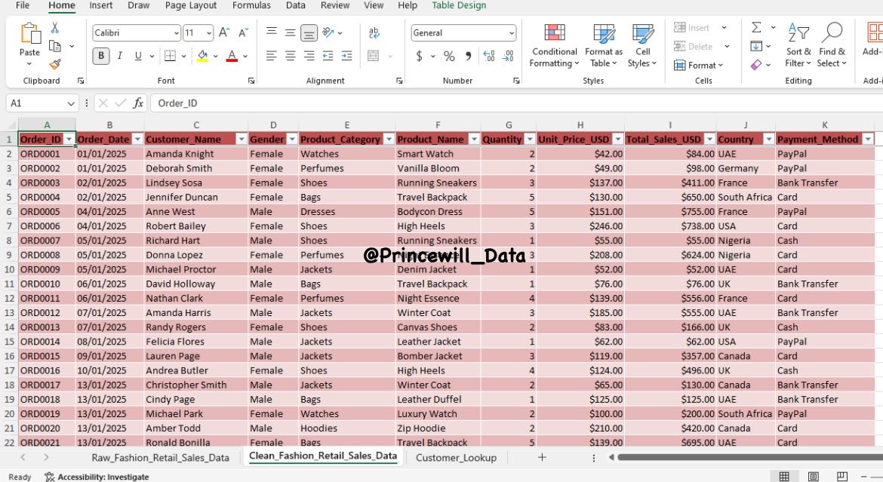This screenshot has height=482, width=883.
Task: Click in the formula bar input
Action: pyautogui.click(x=515, y=103)
